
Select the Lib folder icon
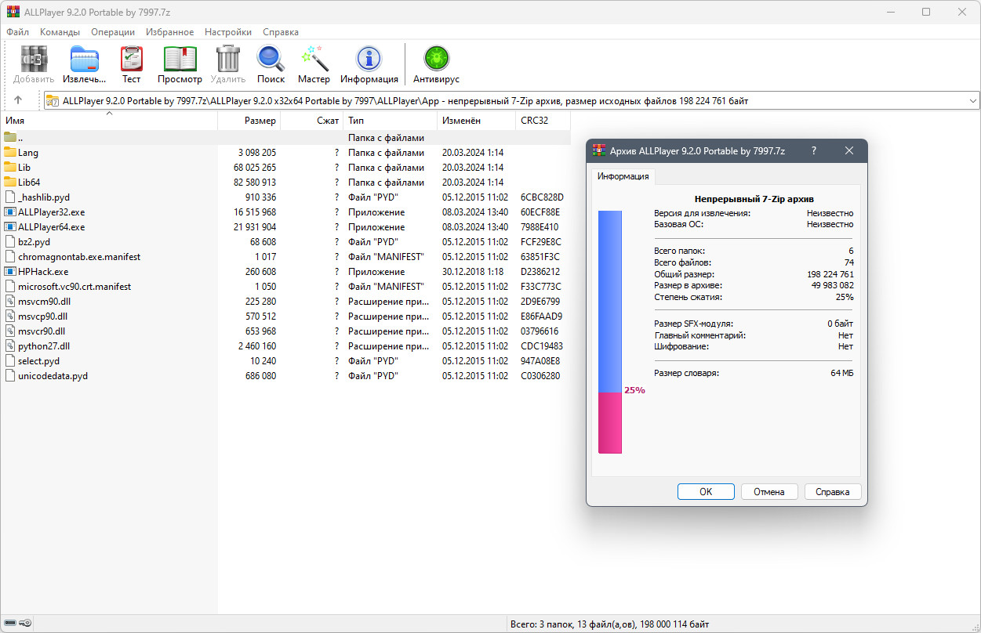pyautogui.click(x=10, y=168)
